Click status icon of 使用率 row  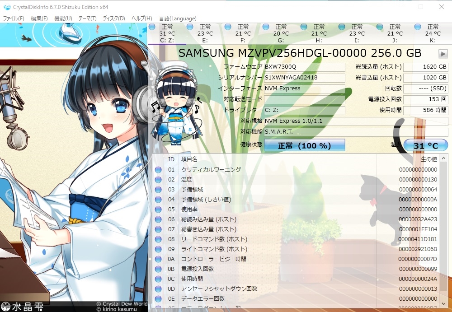coord(158,210)
